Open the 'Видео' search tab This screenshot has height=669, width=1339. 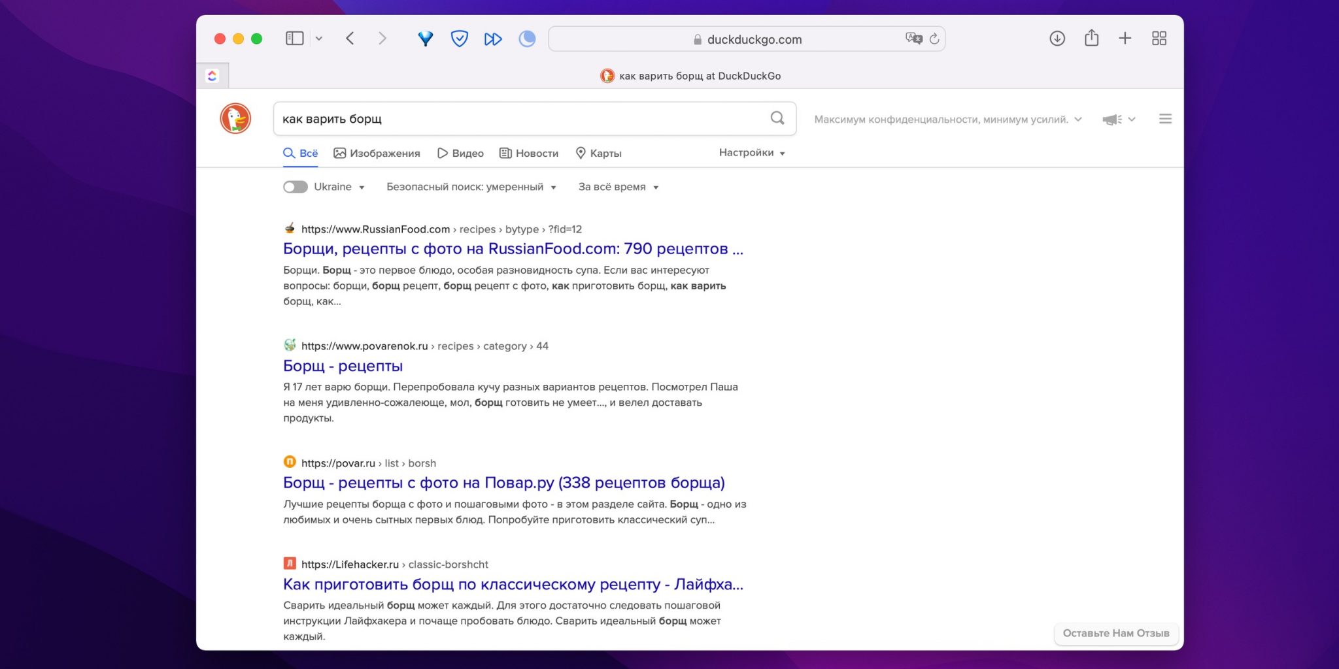tap(460, 153)
